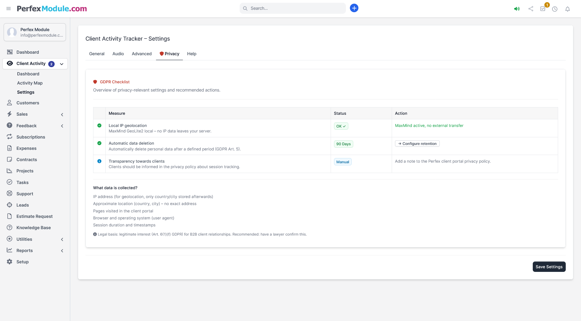Switch to the Audio tab
The image size is (581, 321).
pyautogui.click(x=118, y=54)
